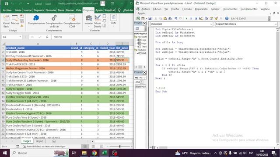Viewport: 280px width, 157px height.
Task: Close the Properties pane
Action: pyautogui.click(x=144, y=72)
